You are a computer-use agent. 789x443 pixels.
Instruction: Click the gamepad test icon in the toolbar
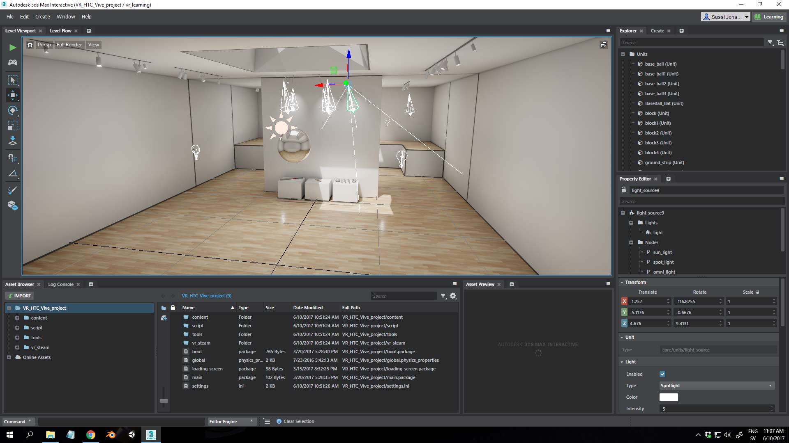[x=12, y=62]
